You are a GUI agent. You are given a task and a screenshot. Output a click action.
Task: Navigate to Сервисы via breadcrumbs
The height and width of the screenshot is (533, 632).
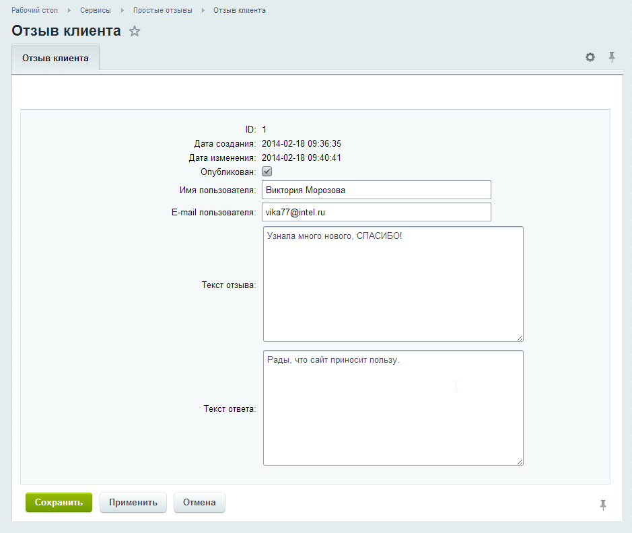pos(95,10)
